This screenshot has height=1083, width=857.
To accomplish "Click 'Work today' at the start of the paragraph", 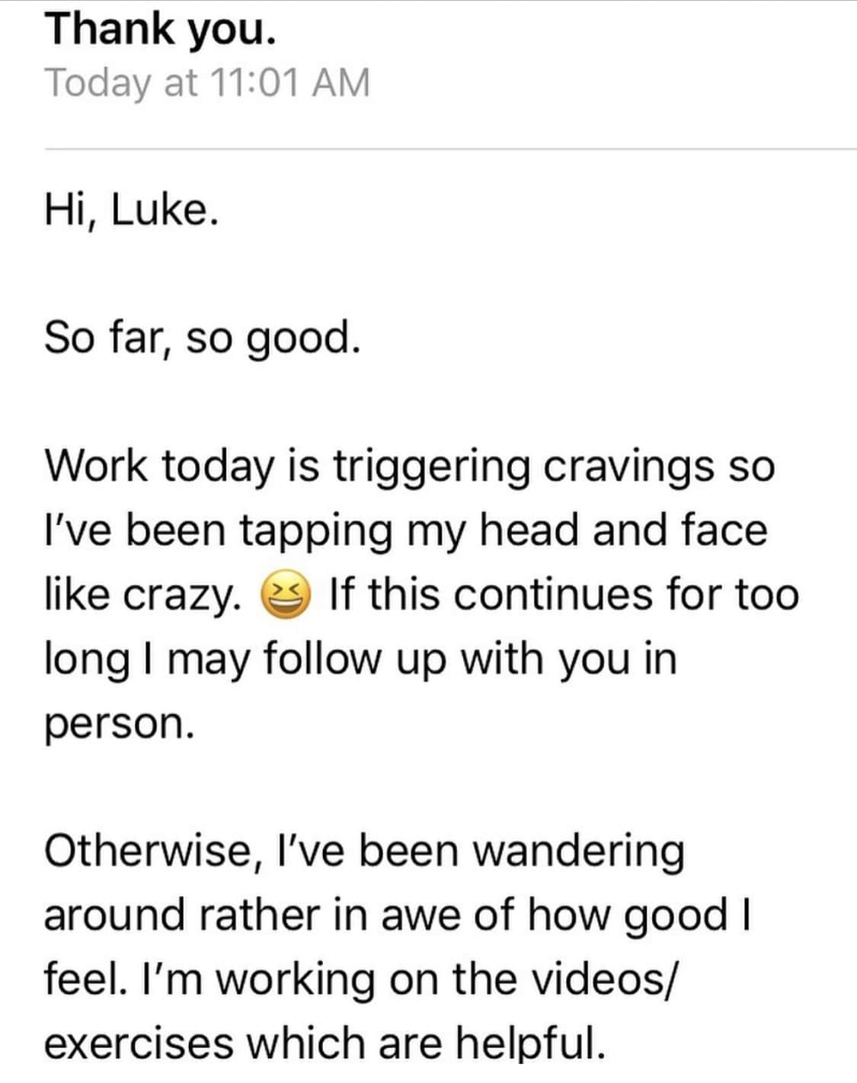I will coord(158,467).
